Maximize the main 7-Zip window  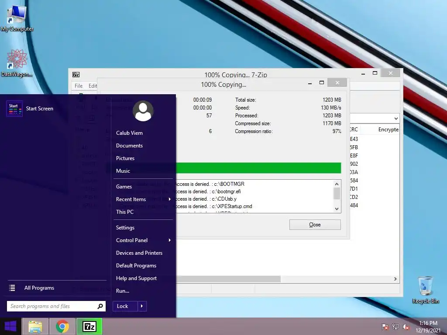(375, 73)
